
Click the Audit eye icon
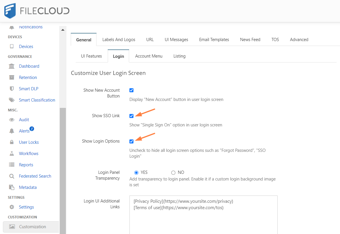click(x=12, y=120)
